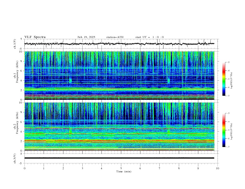245x189 pixels.
Task: Click the ch.1 "Frequency (kHz)" axis label
Action: (17, 71)
